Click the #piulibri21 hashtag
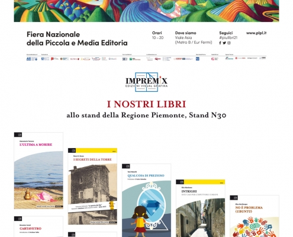The image size is (293, 237). (228, 37)
